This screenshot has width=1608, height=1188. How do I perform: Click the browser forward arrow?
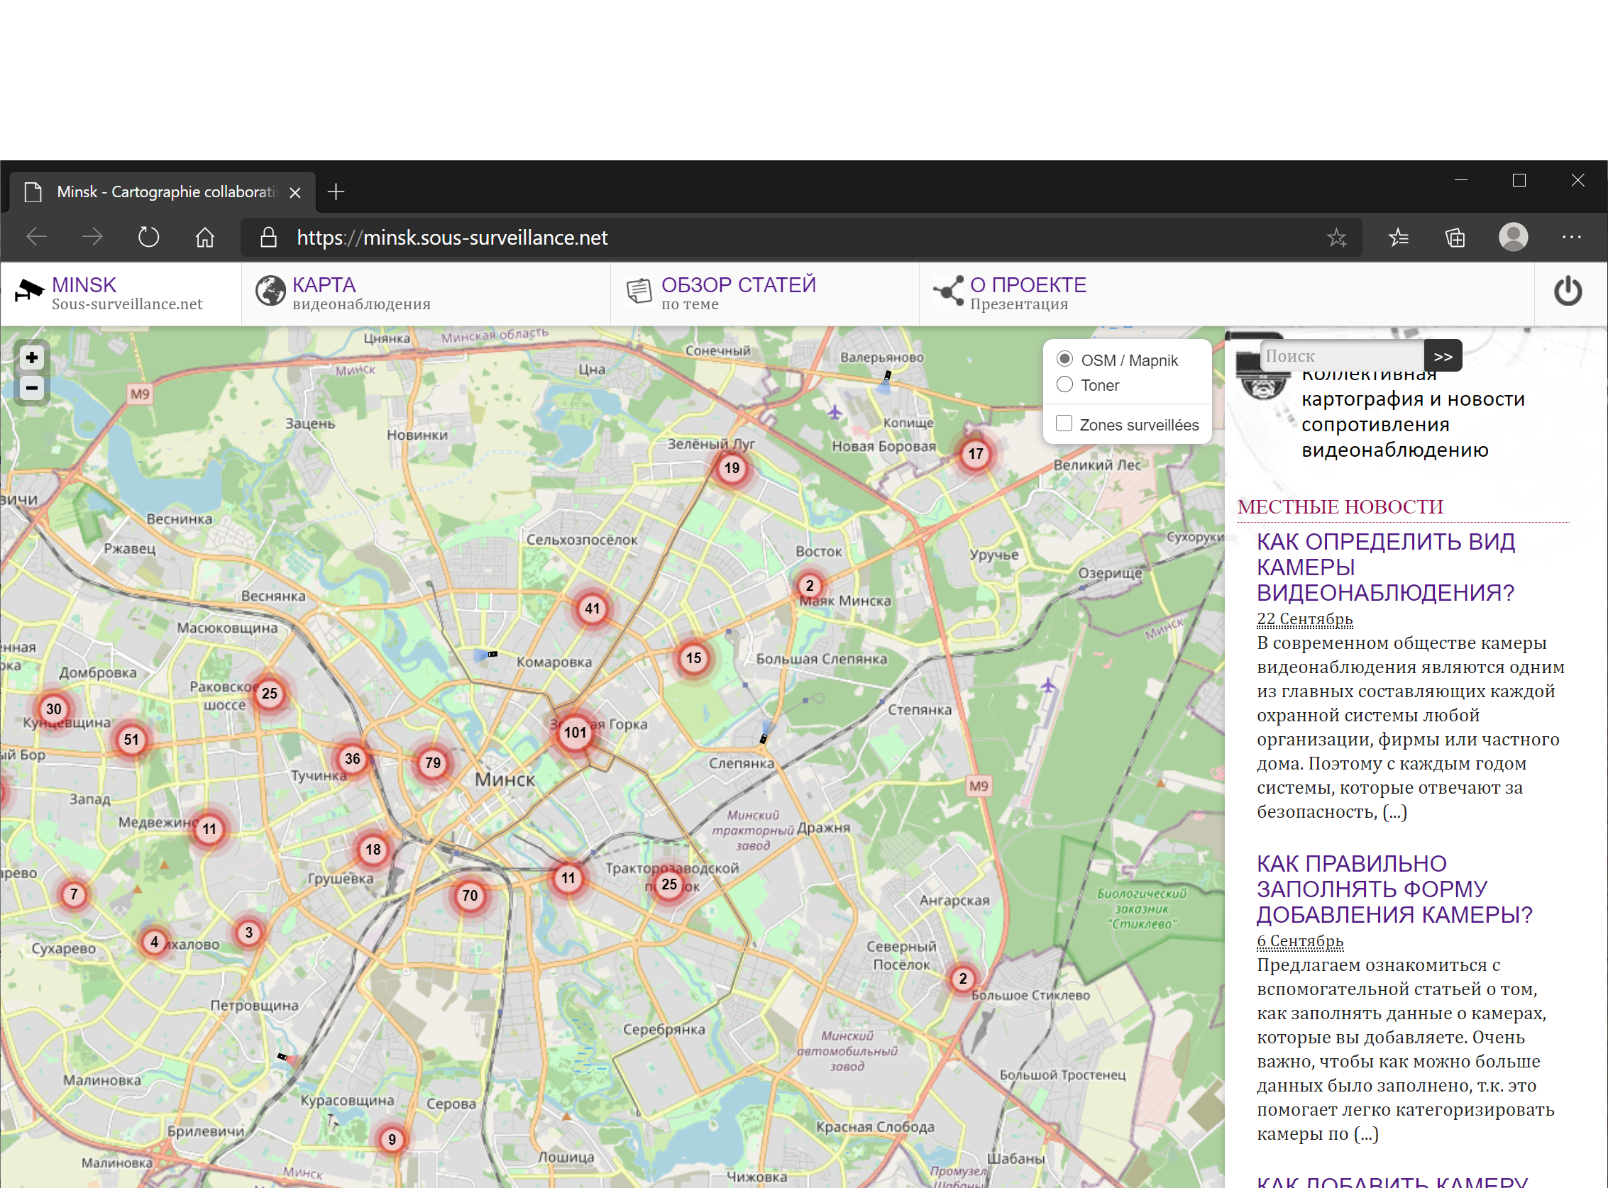point(92,238)
